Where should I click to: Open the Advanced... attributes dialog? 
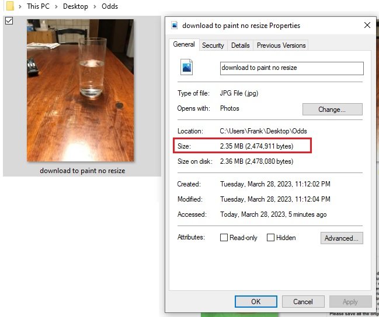342,238
